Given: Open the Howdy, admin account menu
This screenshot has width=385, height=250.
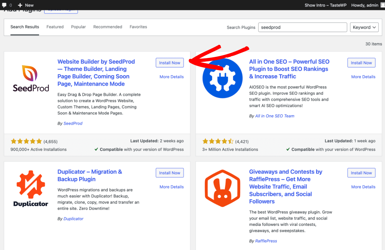Looking at the screenshot, I should pyautogui.click(x=366, y=5).
